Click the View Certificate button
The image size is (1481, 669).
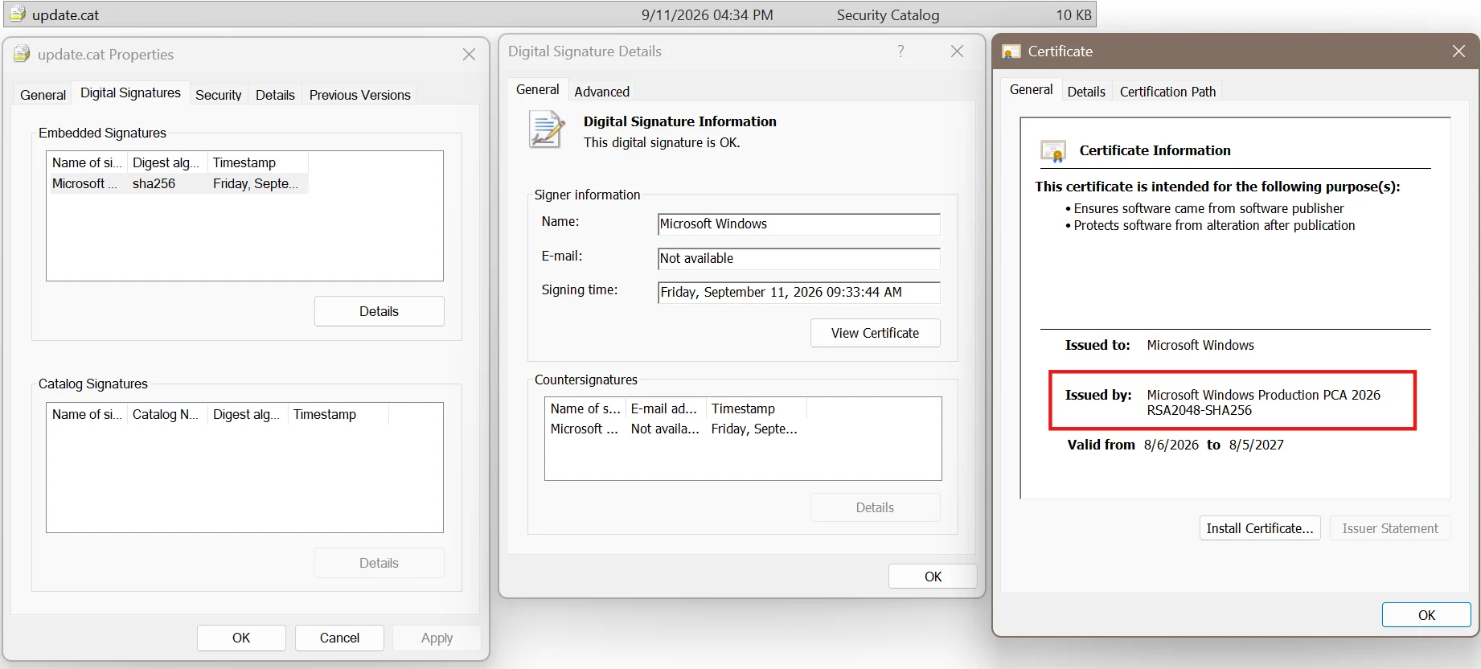point(875,333)
